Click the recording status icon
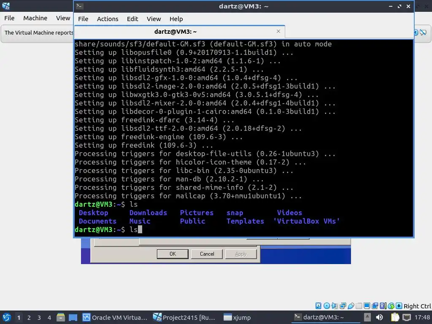The width and height of the screenshot is (432, 324). 375,306
